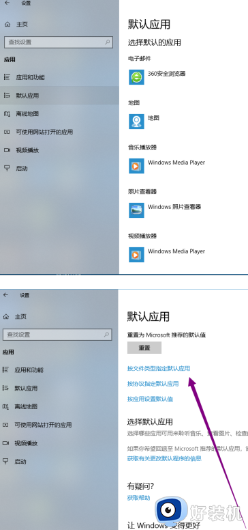Click the back arrow in upper Settings window

7,3
